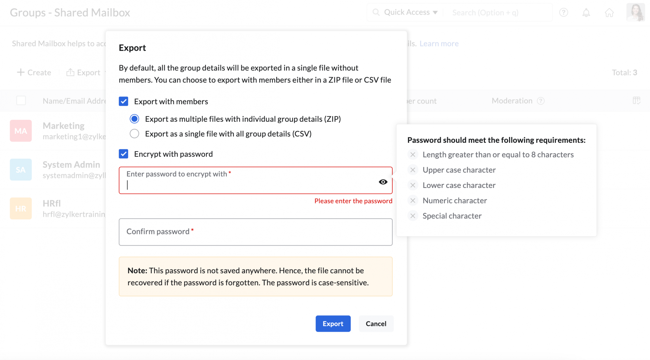Click the search magnifier icon
650x360 pixels.
coord(376,12)
